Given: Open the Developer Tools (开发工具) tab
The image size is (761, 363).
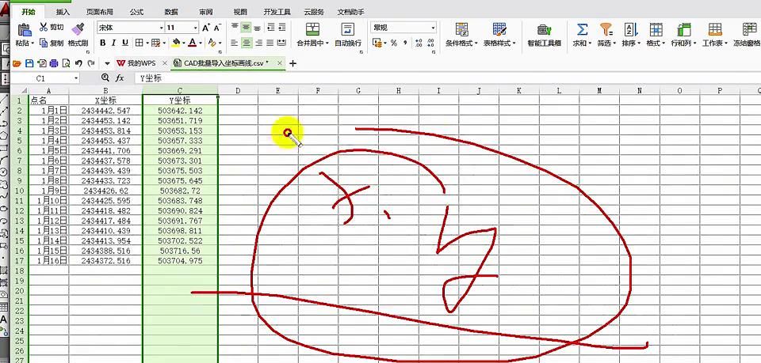Looking at the screenshot, I should tap(277, 12).
